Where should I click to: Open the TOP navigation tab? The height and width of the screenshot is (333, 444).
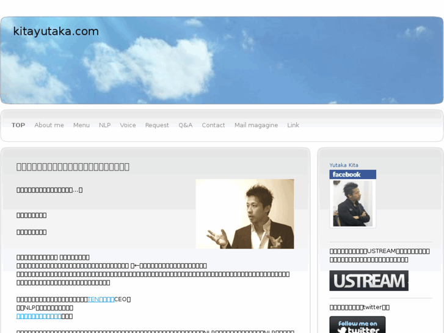click(18, 125)
